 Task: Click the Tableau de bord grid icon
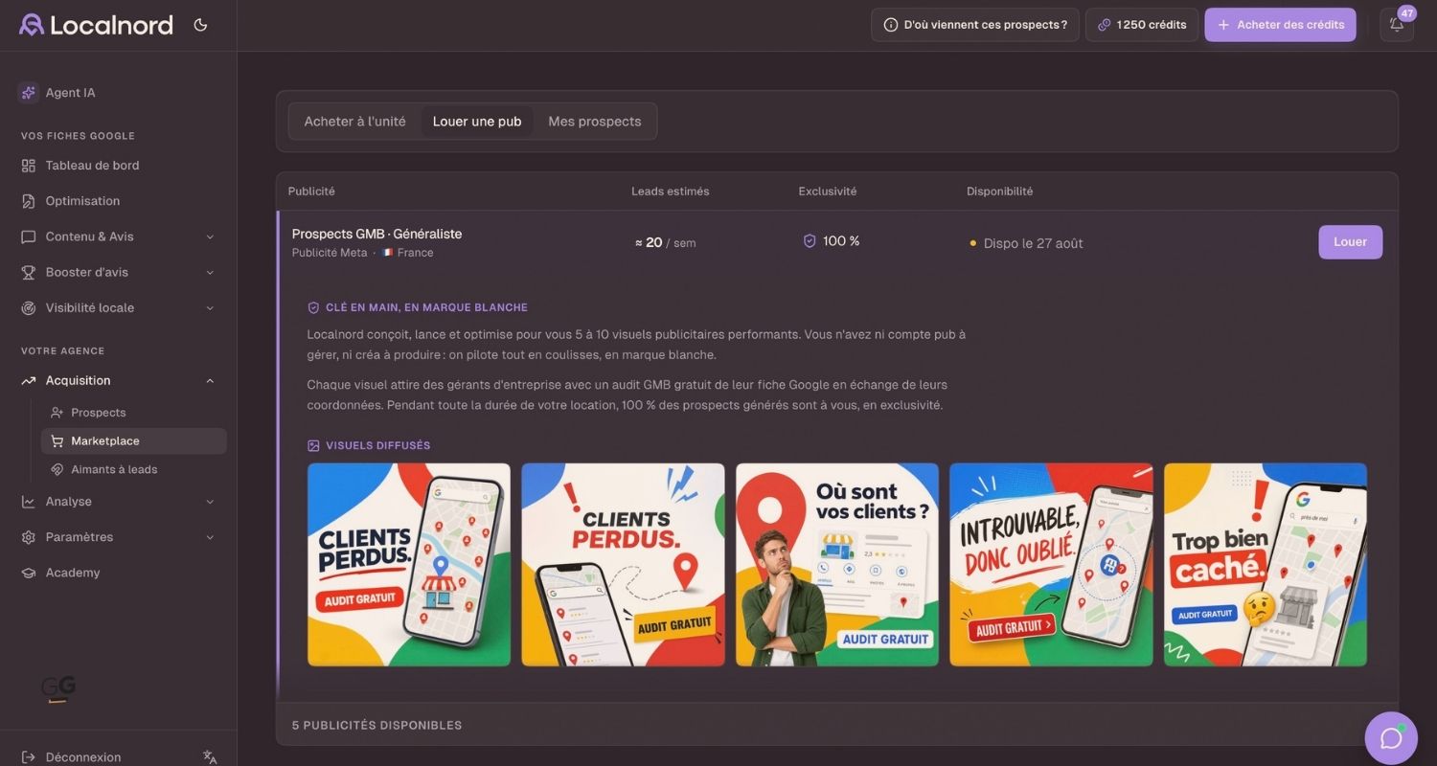pyautogui.click(x=29, y=166)
